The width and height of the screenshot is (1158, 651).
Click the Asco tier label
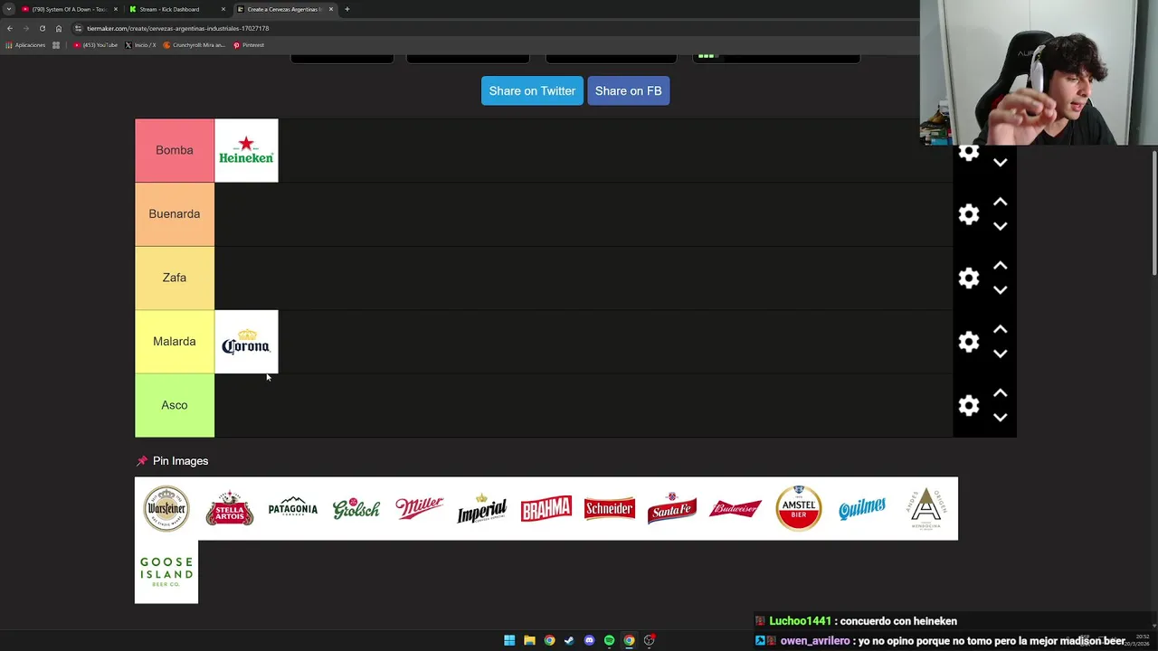175,405
